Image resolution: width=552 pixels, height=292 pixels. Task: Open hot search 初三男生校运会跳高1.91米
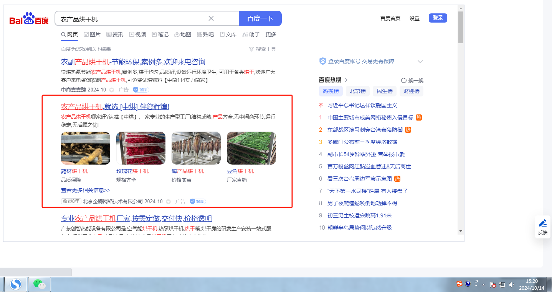[x=360, y=215]
